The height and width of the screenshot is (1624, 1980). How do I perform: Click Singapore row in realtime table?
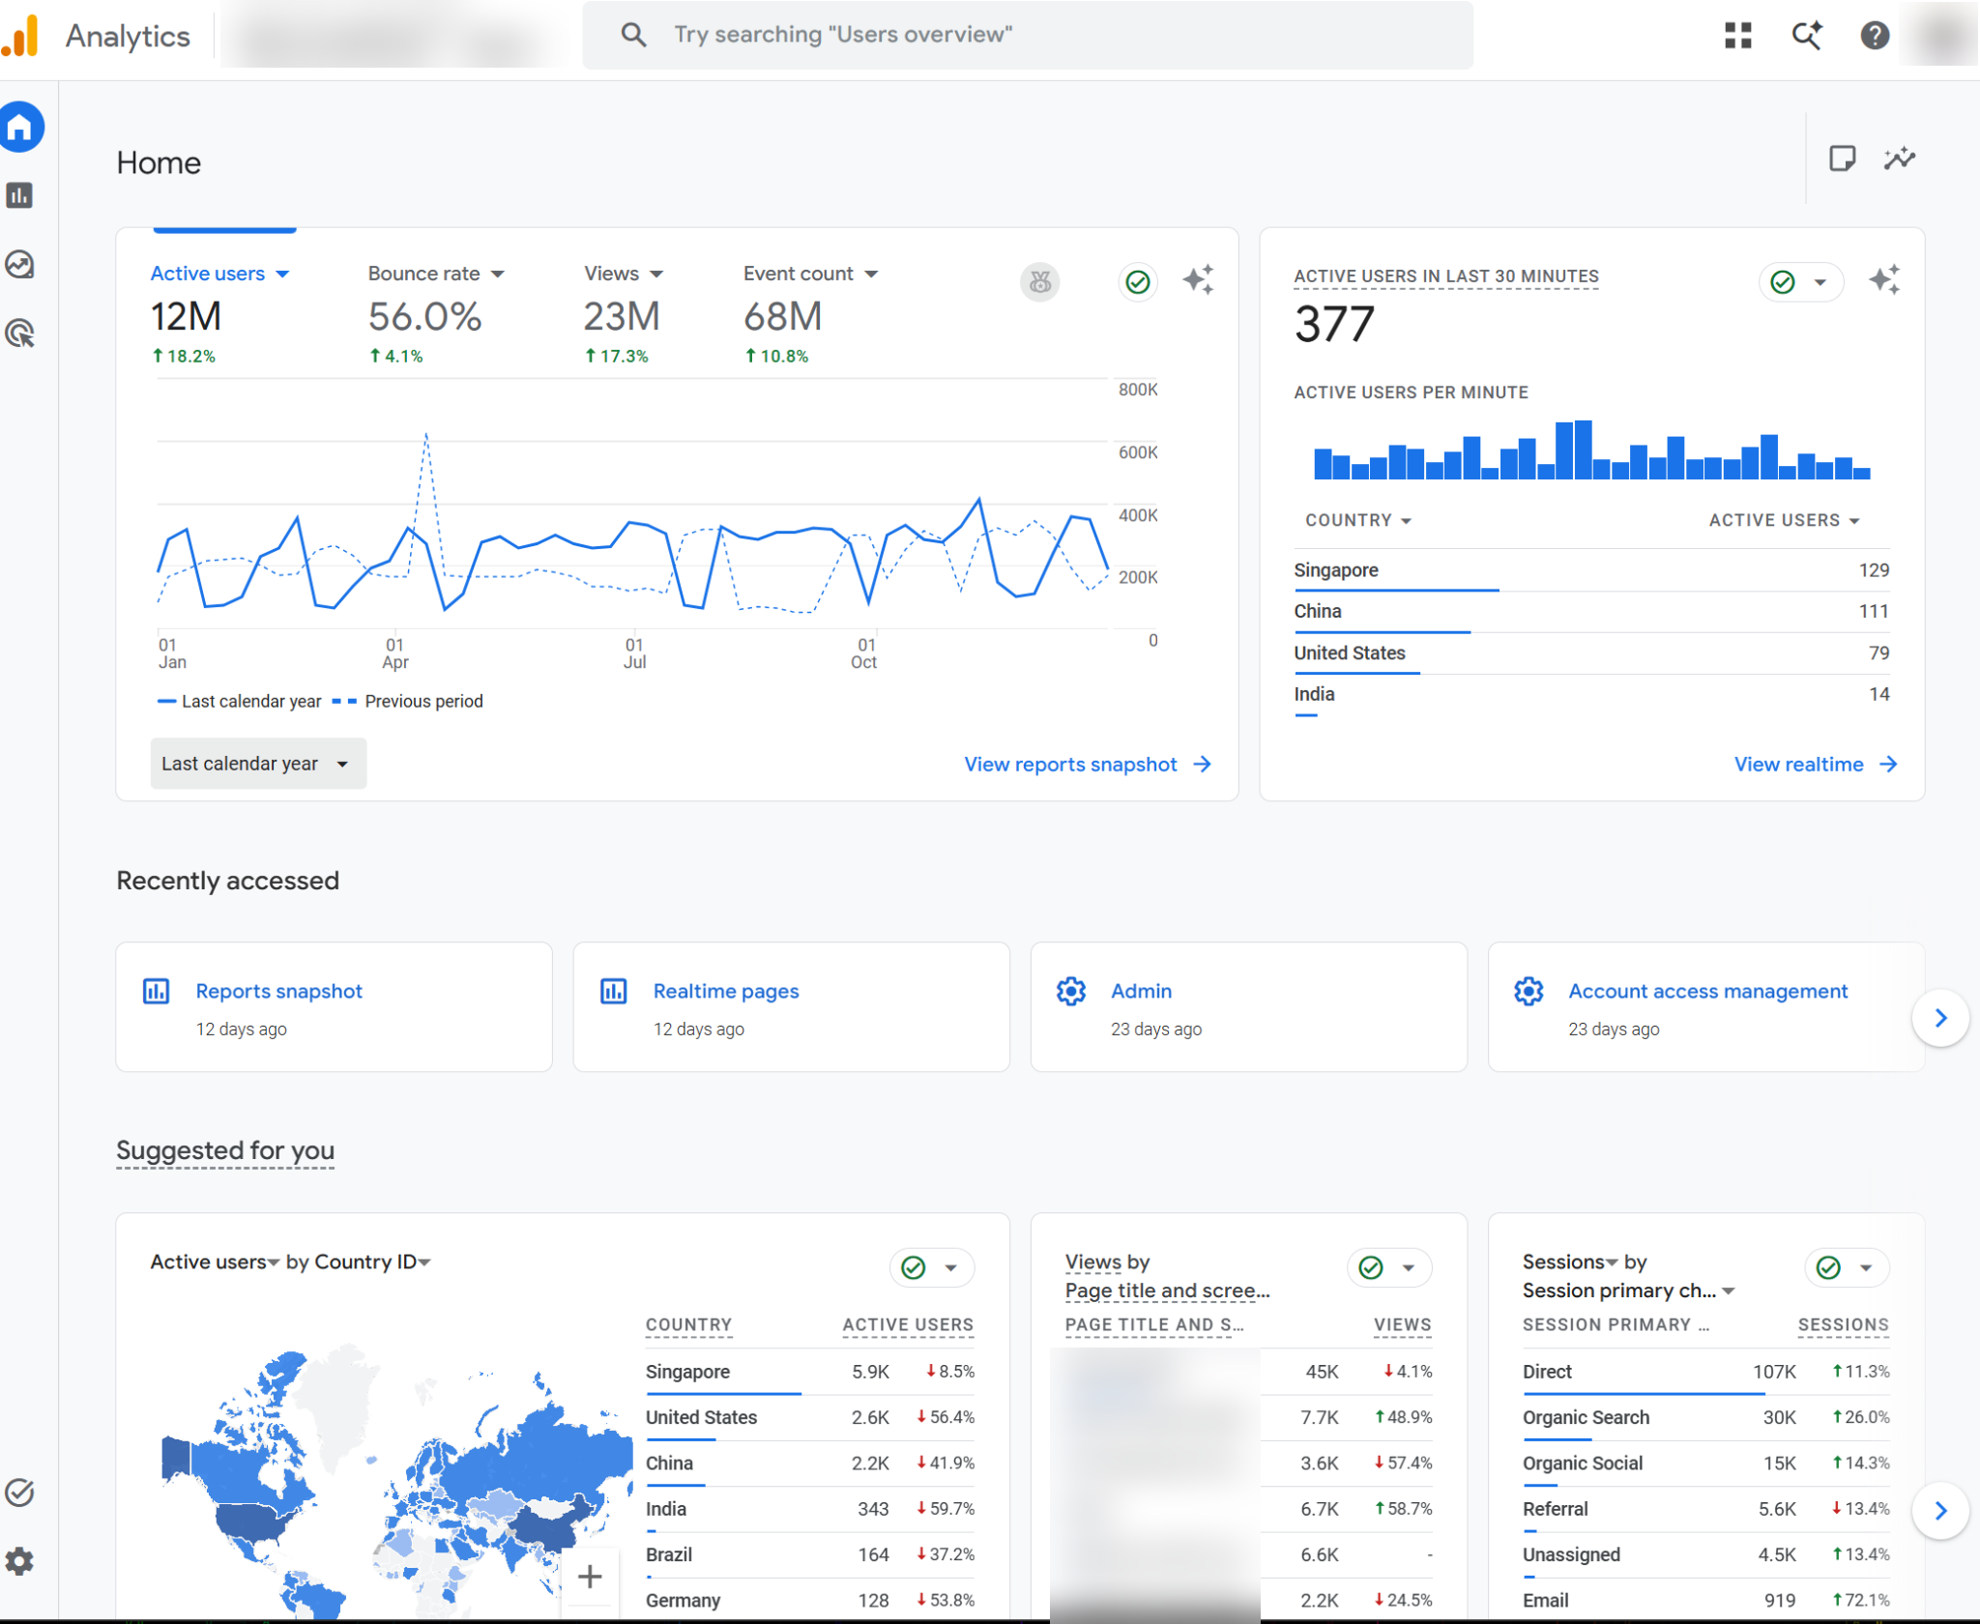1591,570
